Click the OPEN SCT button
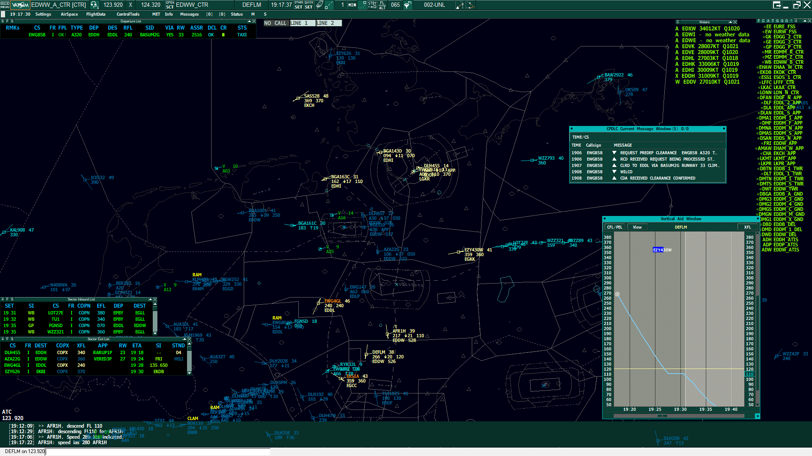 [x=169, y=5]
